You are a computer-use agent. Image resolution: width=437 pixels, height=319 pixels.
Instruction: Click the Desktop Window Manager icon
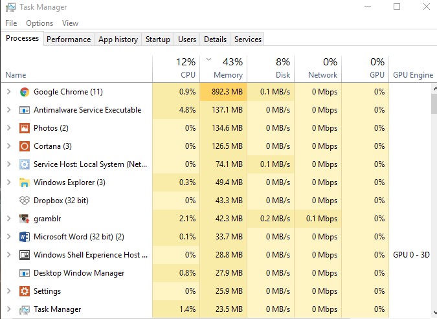[25, 273]
